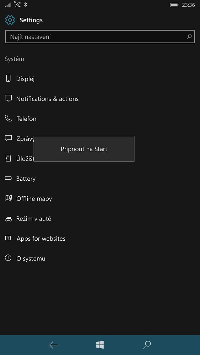Image resolution: width=200 pixels, height=355 pixels.
Task: Click the Settings title text
Action: (31, 20)
